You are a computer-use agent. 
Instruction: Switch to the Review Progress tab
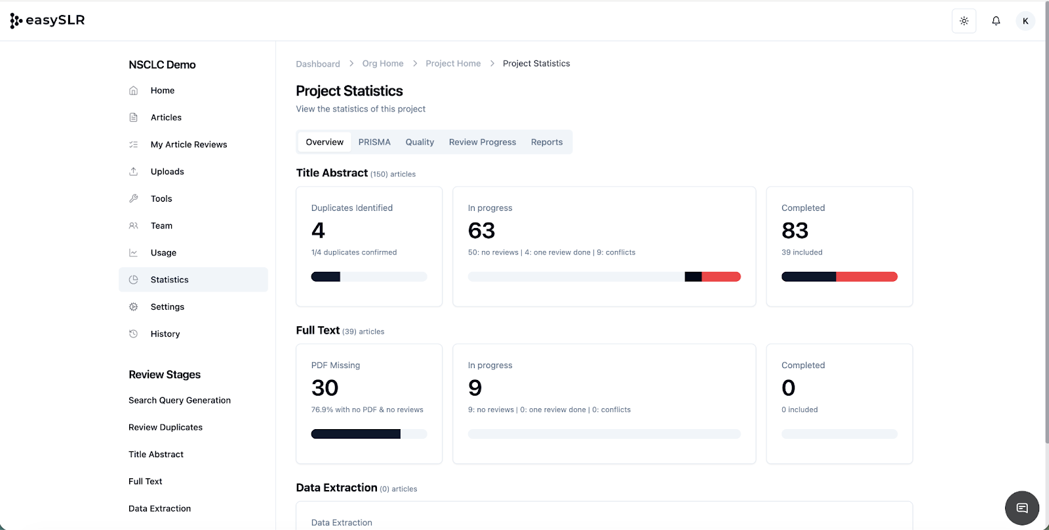pyautogui.click(x=482, y=142)
